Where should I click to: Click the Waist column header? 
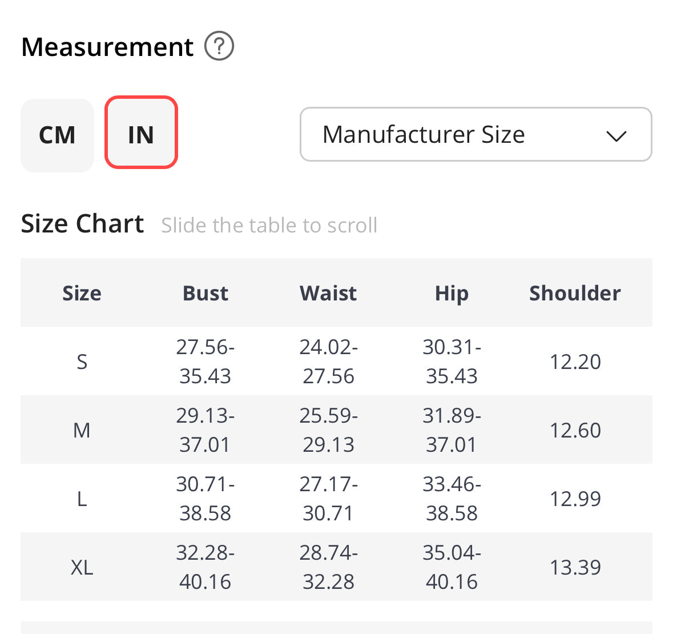point(328,293)
